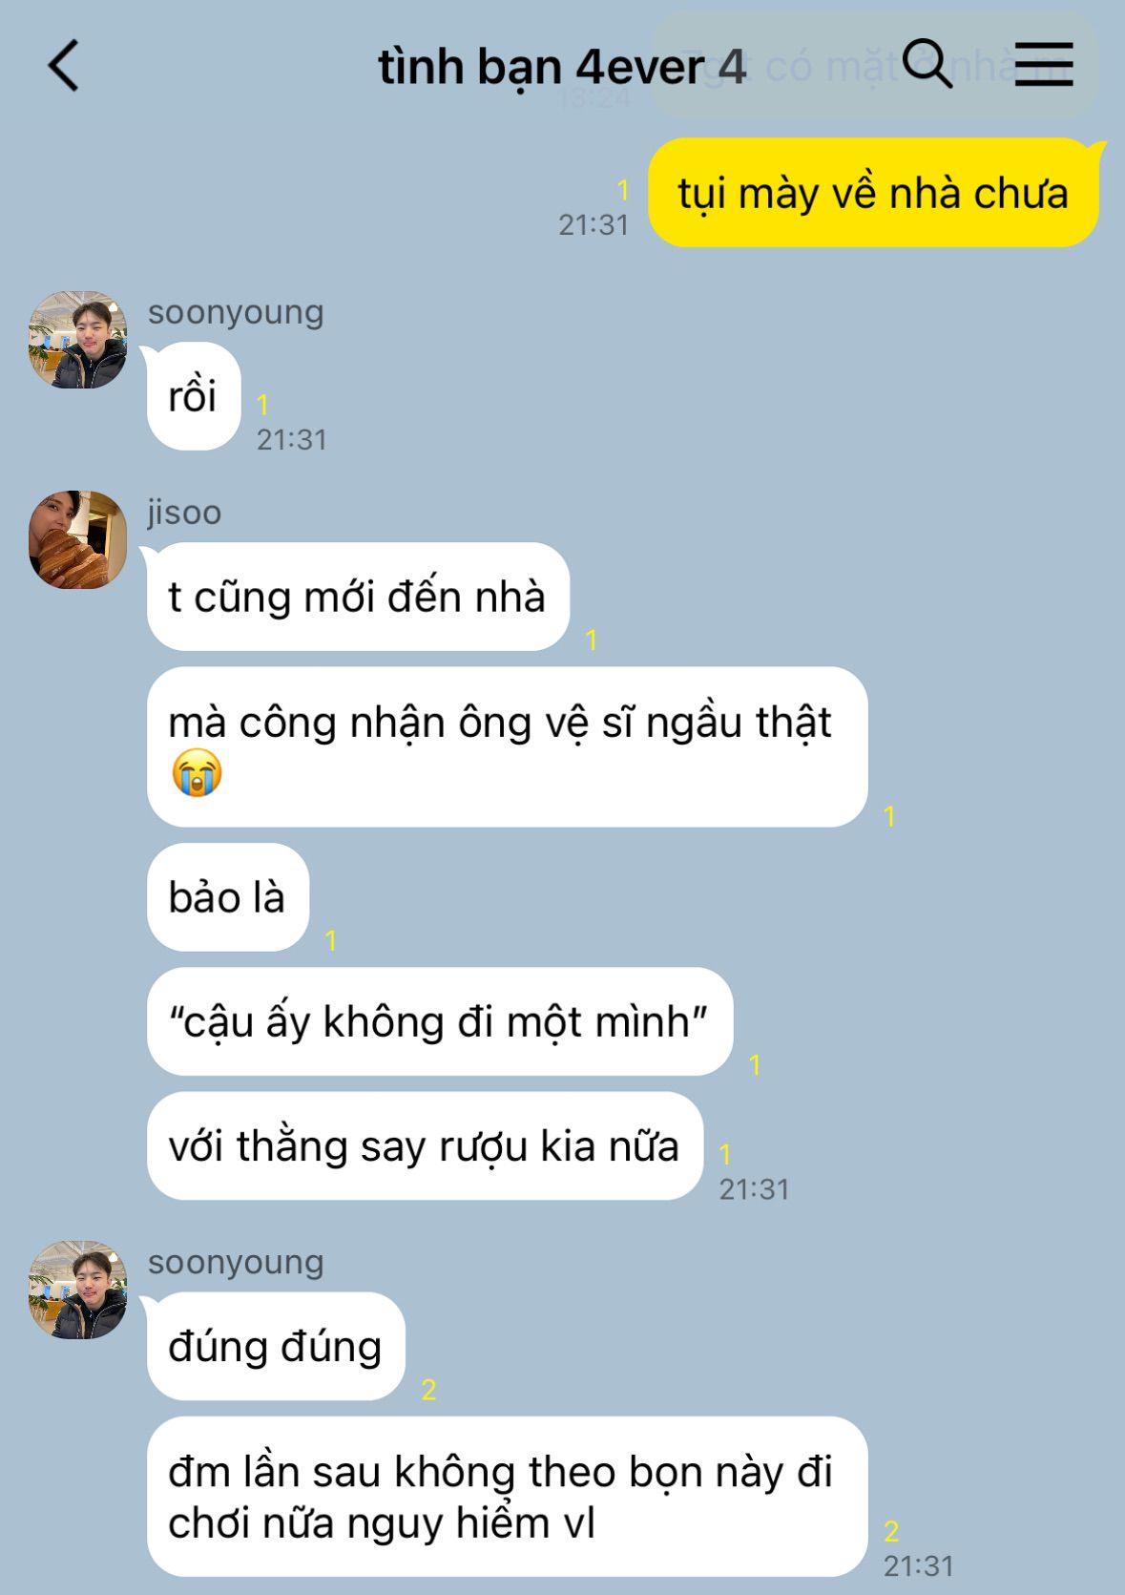Tap the participant count 4 in header

(x=732, y=67)
